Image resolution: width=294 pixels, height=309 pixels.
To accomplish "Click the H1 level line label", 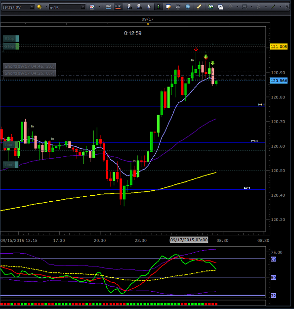I will [x=261, y=104].
